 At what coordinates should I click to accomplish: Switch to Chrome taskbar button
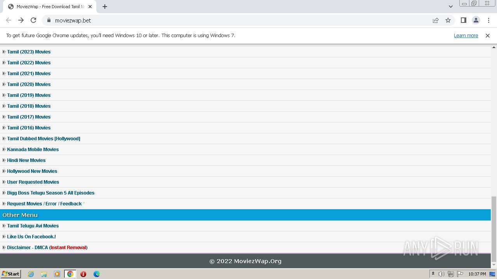70,274
